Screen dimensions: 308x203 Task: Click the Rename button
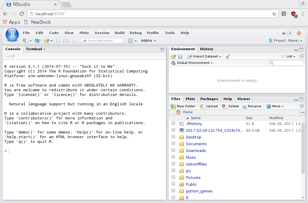[252, 106]
